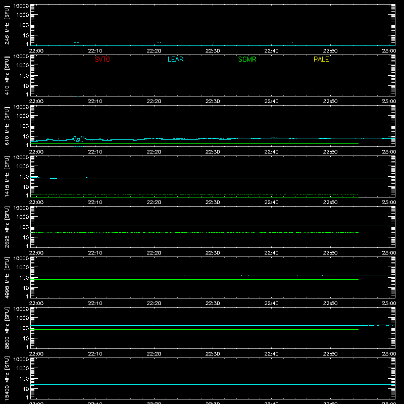Click the 22:00 time label of 8800 MHz panel

[36, 354]
